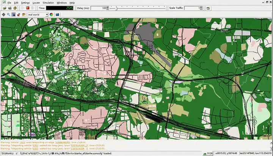Open the File menu

[x=9, y=3]
